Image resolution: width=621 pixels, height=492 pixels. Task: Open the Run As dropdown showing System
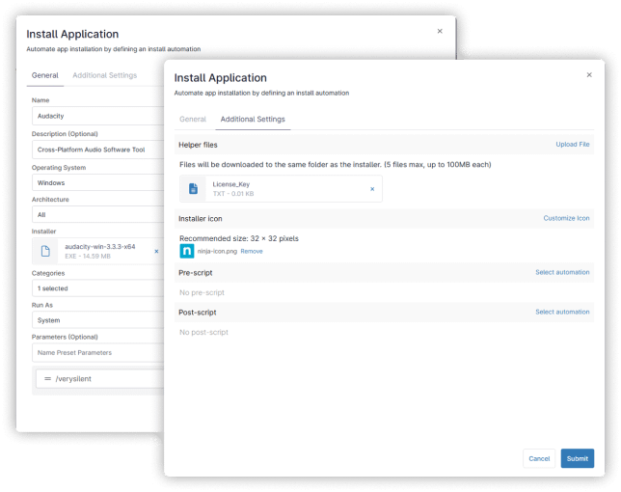97,320
